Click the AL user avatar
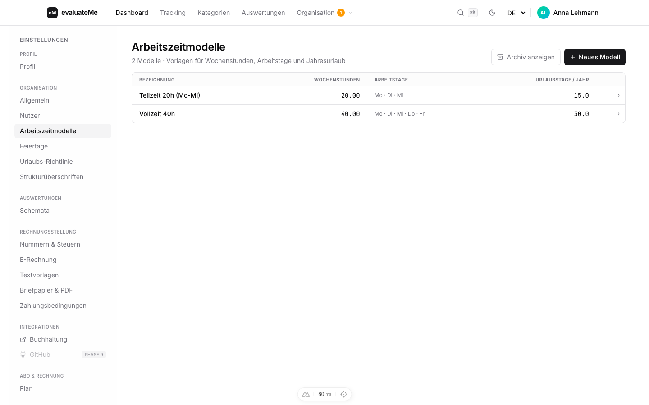The image size is (649, 405). click(x=544, y=13)
